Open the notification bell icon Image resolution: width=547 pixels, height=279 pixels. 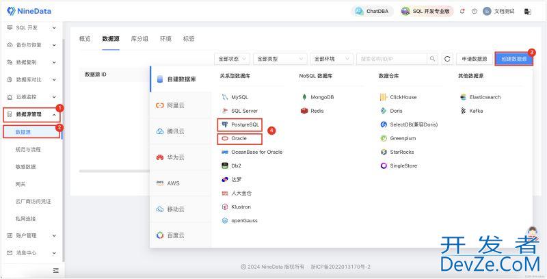[x=462, y=12]
